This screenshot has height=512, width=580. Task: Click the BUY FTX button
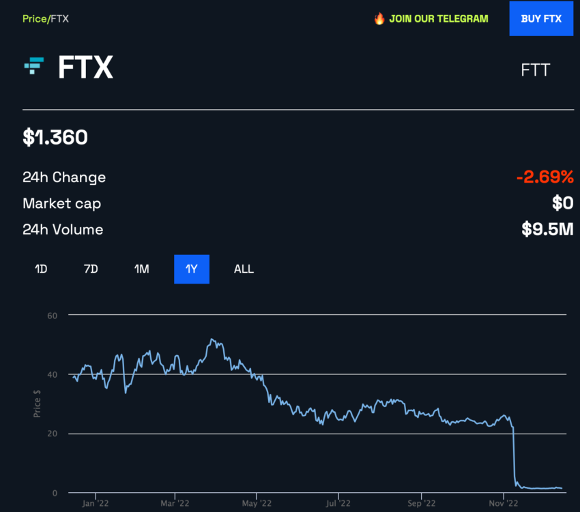pyautogui.click(x=541, y=18)
